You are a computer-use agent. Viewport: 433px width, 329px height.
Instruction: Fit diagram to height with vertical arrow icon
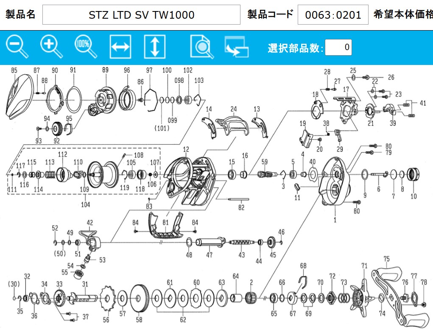[x=154, y=47]
